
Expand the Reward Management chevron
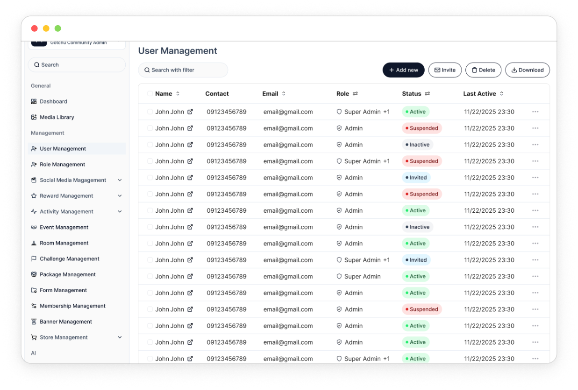[120, 196]
